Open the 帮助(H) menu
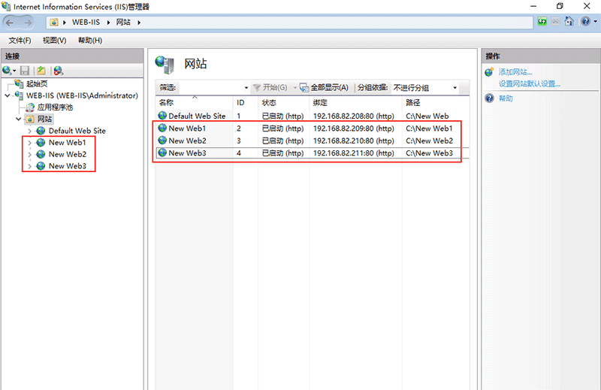This screenshot has height=390, width=601. coord(90,41)
